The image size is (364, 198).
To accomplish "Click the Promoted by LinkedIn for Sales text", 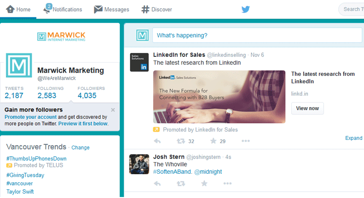I will (x=200, y=130).
